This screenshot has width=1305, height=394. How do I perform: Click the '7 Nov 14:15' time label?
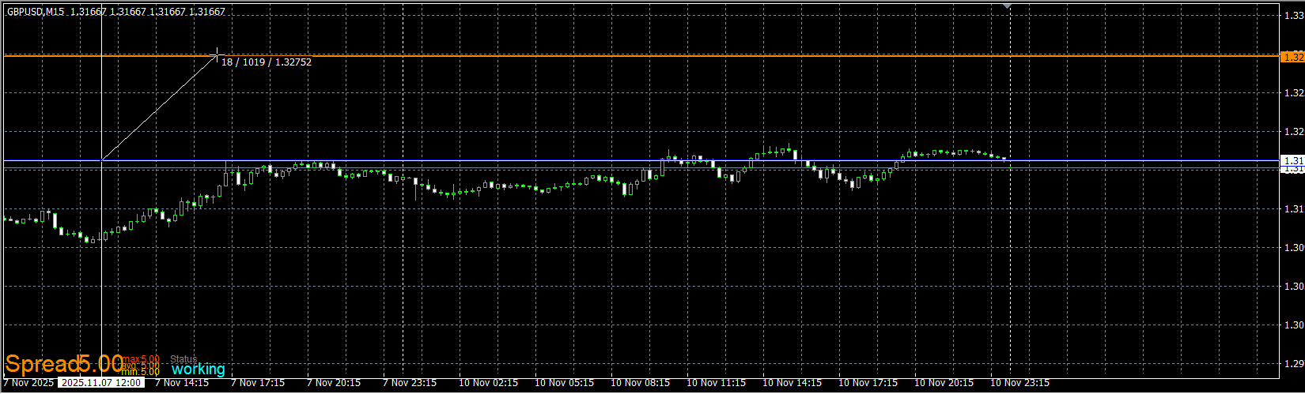coord(182,383)
